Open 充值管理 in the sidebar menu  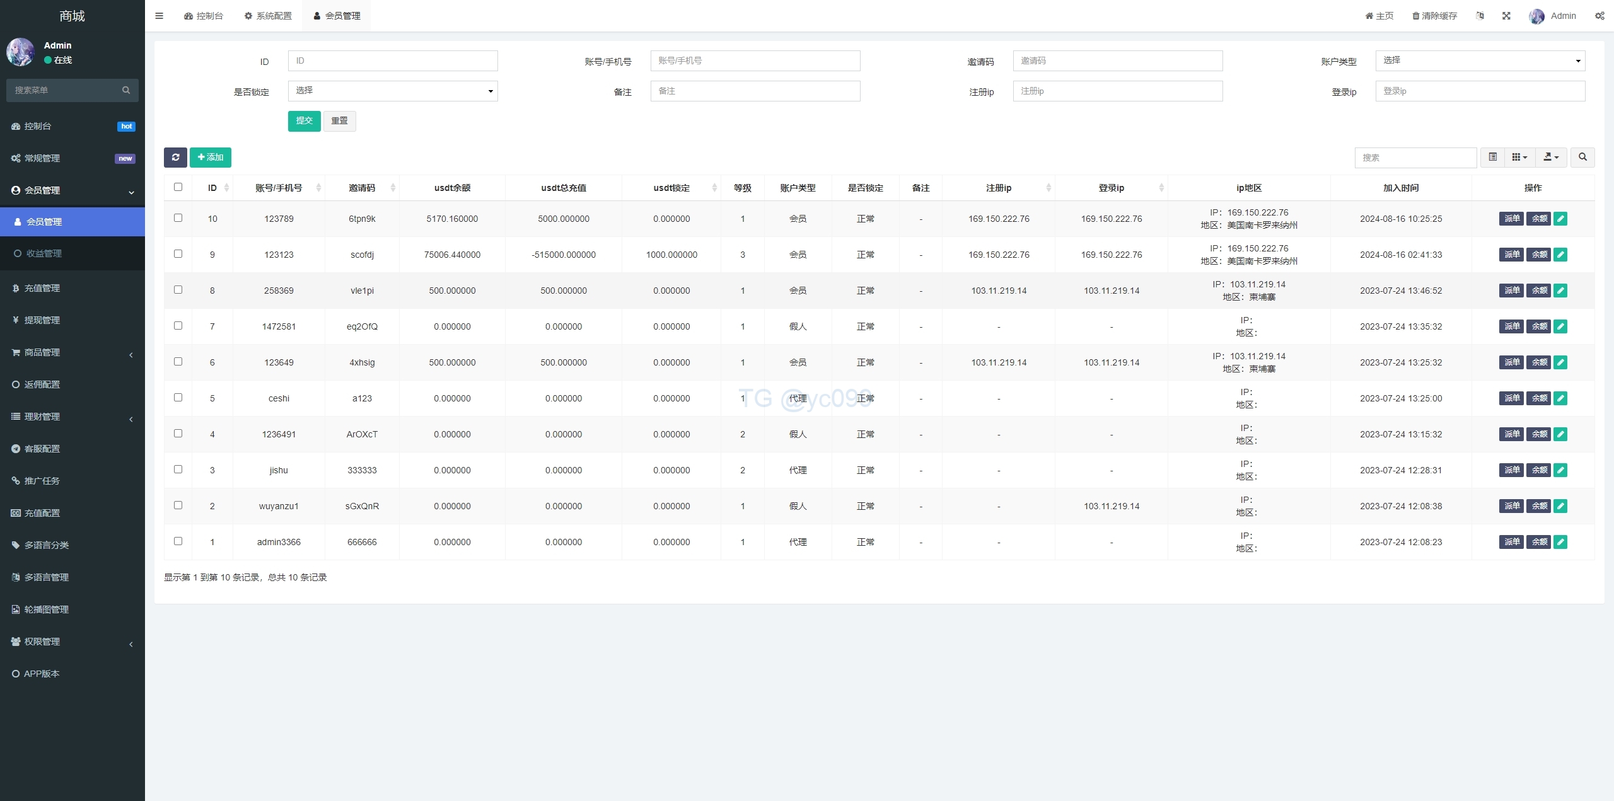point(42,288)
